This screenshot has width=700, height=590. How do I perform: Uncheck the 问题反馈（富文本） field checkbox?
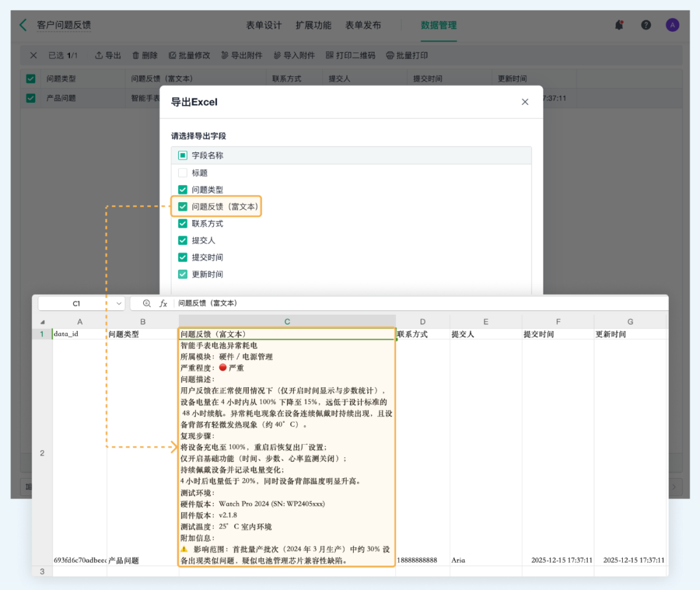tap(183, 207)
